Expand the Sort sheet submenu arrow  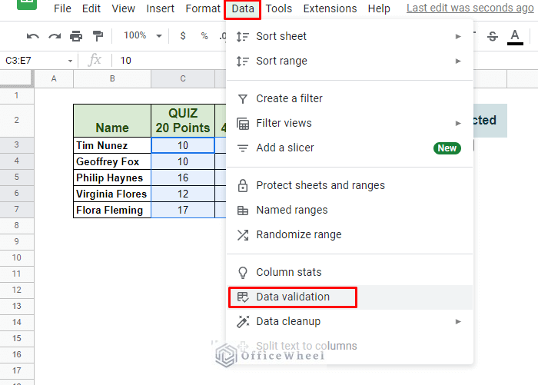(458, 36)
